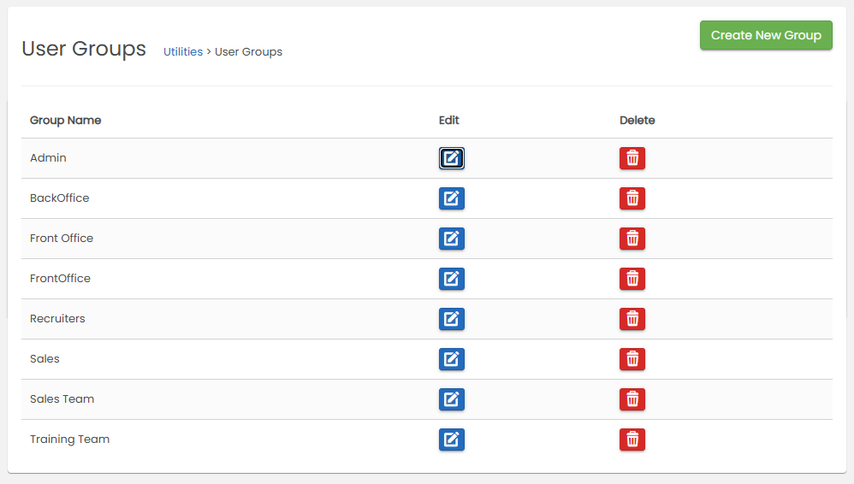Click edit icon in the Sales row
The width and height of the screenshot is (854, 484).
point(452,359)
